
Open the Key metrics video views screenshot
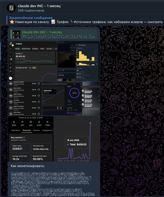(x=31, y=139)
